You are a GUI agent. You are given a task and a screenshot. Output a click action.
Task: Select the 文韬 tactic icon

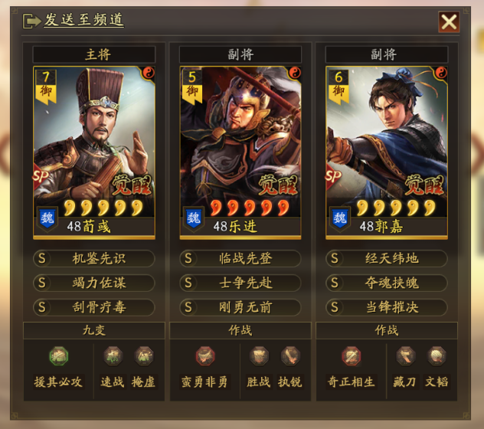[x=437, y=355]
